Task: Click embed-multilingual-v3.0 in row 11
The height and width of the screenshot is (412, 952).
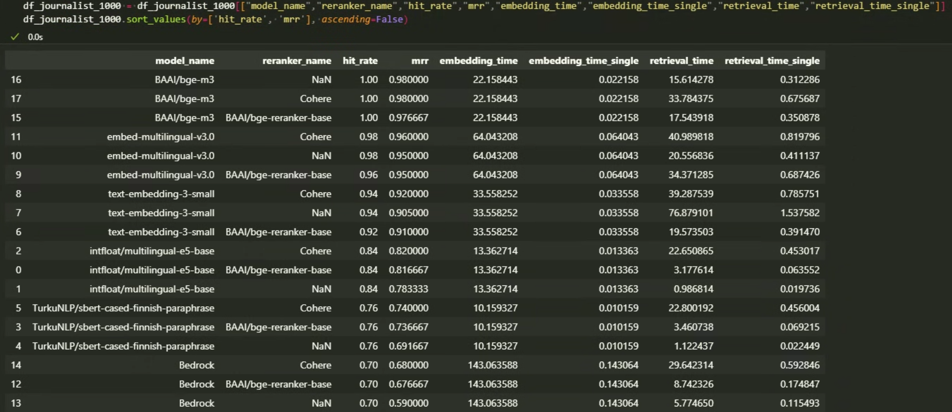Action: coord(160,137)
